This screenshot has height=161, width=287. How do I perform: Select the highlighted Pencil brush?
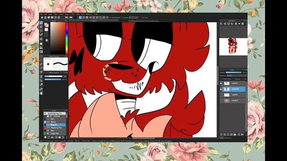[x=55, y=125]
